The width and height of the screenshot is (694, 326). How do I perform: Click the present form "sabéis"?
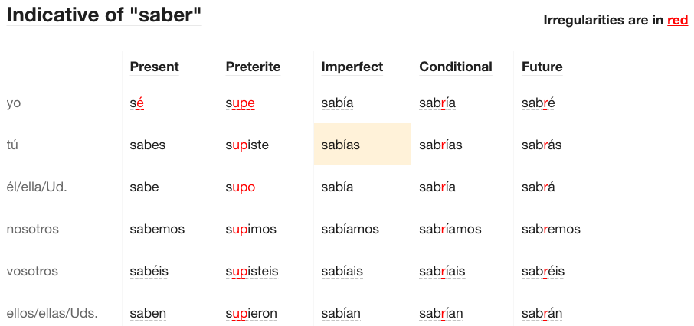pyautogui.click(x=149, y=272)
